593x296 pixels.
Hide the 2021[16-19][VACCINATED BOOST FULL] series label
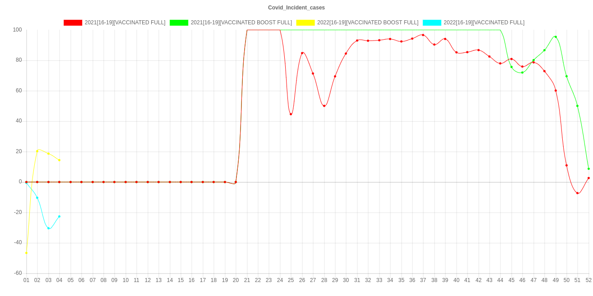tap(241, 23)
